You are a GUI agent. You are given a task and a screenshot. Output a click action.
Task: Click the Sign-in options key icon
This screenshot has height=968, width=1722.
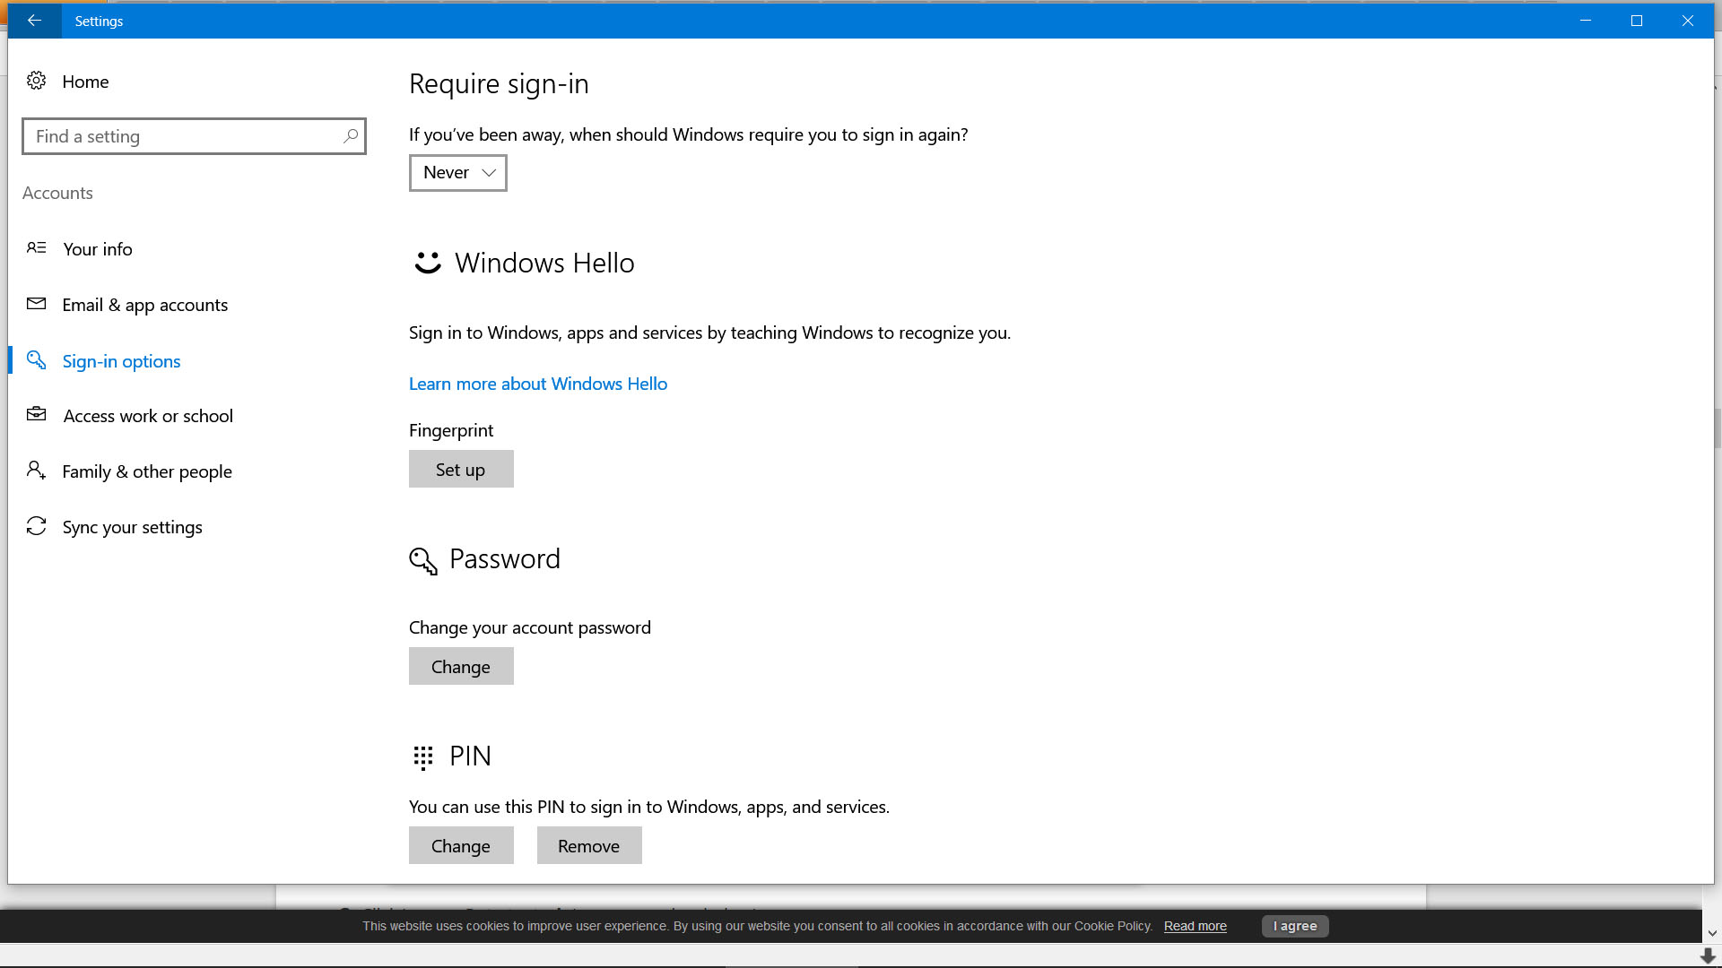pos(36,360)
